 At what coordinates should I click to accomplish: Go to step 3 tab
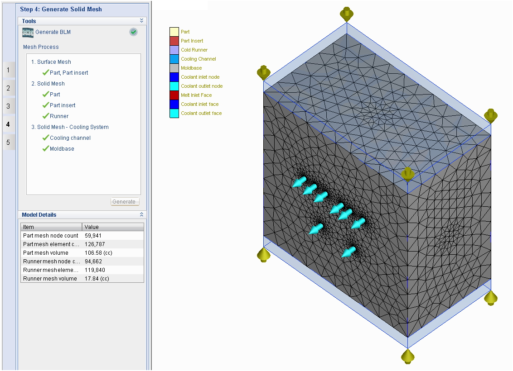(9, 106)
